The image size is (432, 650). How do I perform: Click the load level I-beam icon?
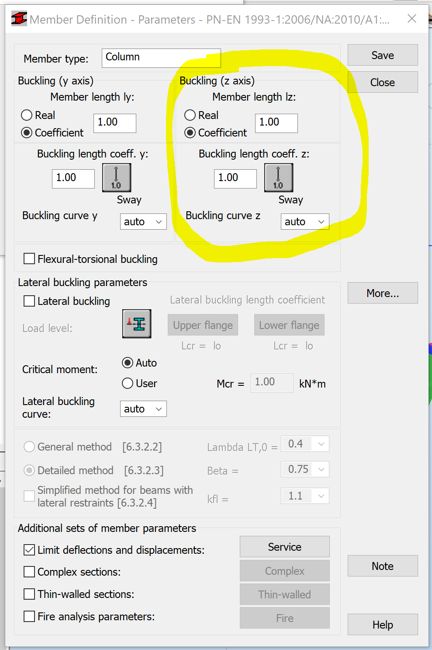pos(136,324)
